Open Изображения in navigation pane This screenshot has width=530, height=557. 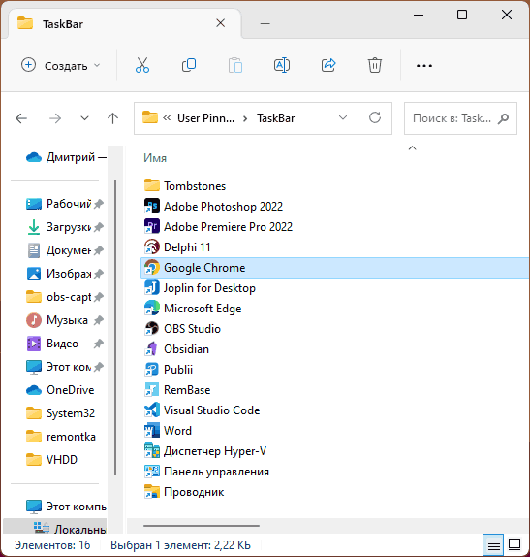point(65,274)
